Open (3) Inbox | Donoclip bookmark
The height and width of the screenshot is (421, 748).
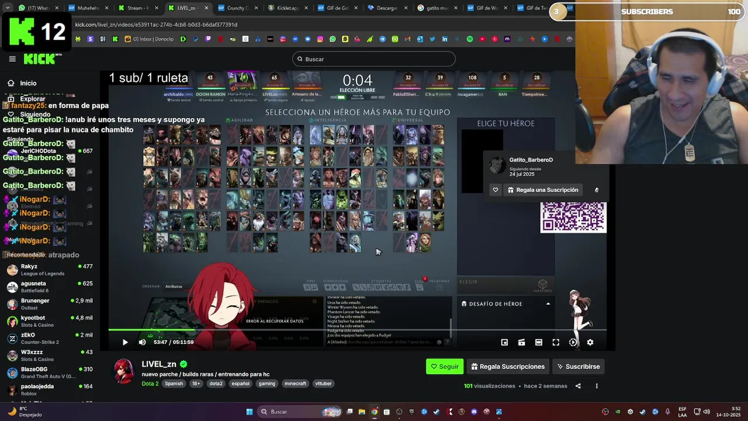click(x=149, y=39)
